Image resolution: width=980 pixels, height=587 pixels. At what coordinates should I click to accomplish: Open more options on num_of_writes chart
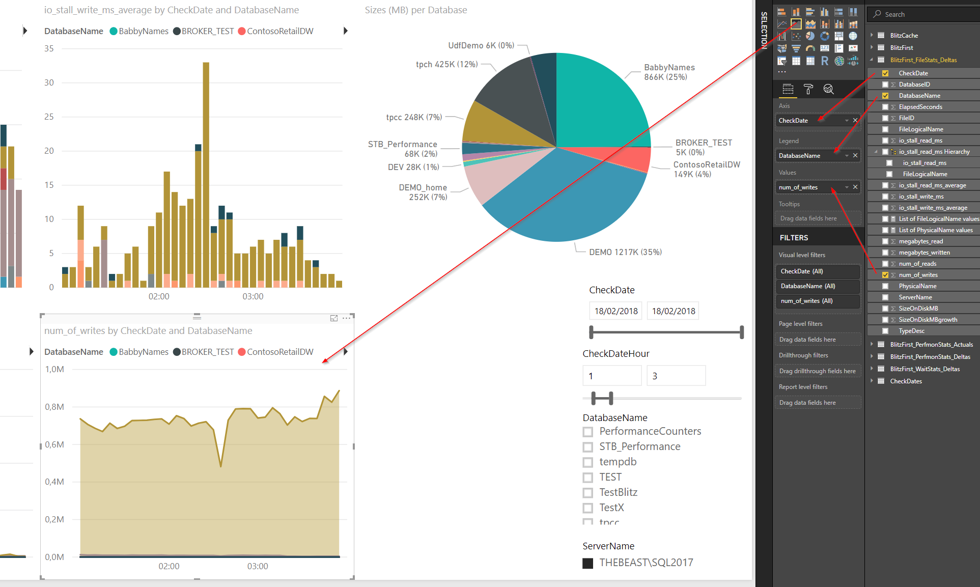(347, 318)
